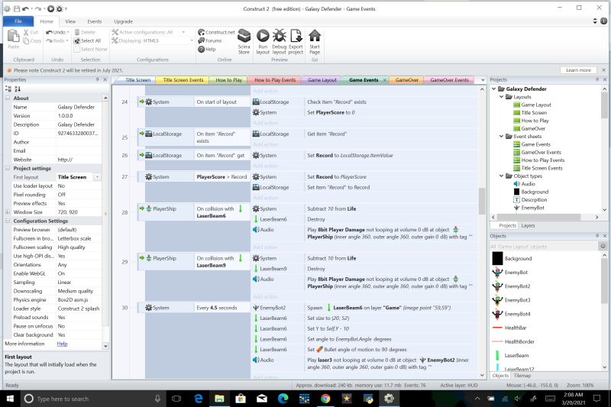The width and height of the screenshot is (611, 407).
Task: Click the Copy icon in ribbon
Action: (26, 40)
